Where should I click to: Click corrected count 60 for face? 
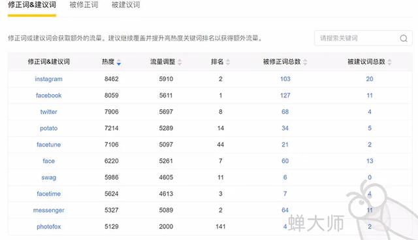click(x=285, y=161)
